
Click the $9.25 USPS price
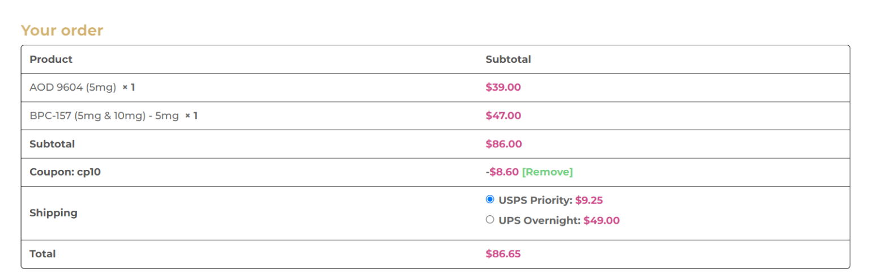click(588, 200)
